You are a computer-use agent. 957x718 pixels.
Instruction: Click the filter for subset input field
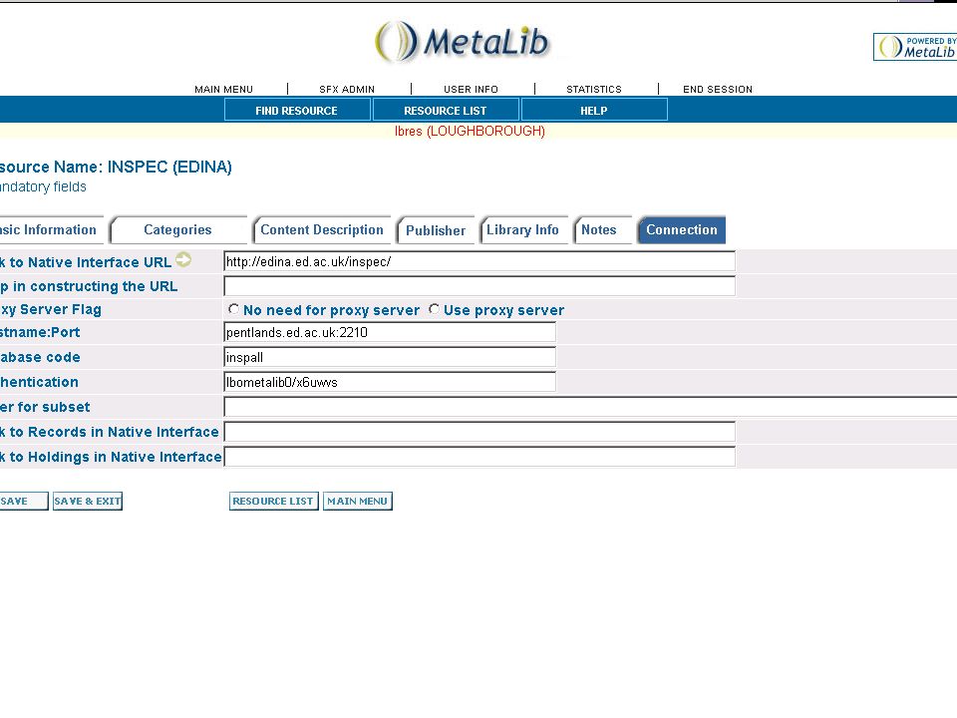point(590,407)
